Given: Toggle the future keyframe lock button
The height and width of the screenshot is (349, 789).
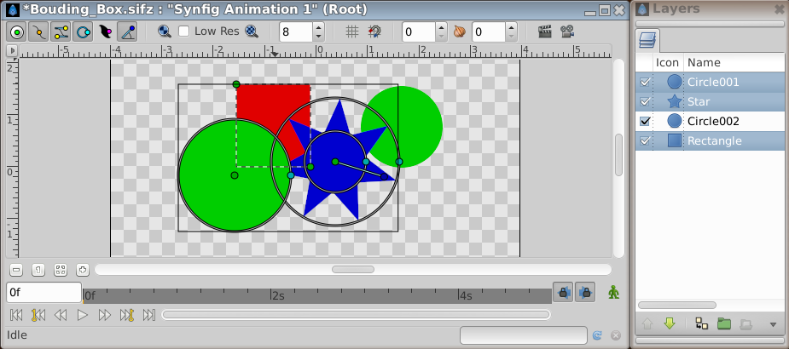Looking at the screenshot, I should (x=584, y=292).
